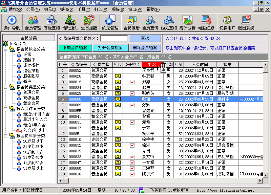Collapse the 按会员状态分类 tree node
Viewport: 271px width, 195px height.
tap(6, 49)
